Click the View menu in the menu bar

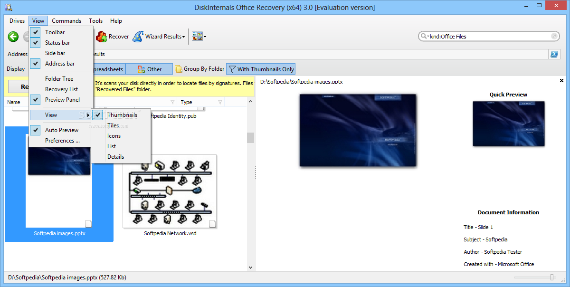tap(38, 21)
